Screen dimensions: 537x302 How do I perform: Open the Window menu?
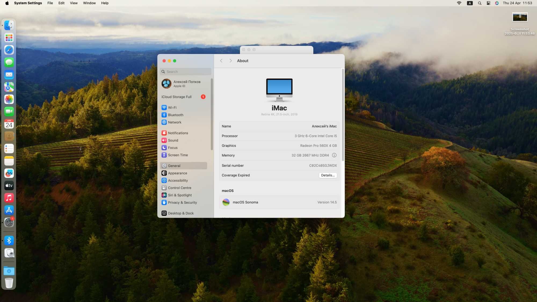click(89, 3)
